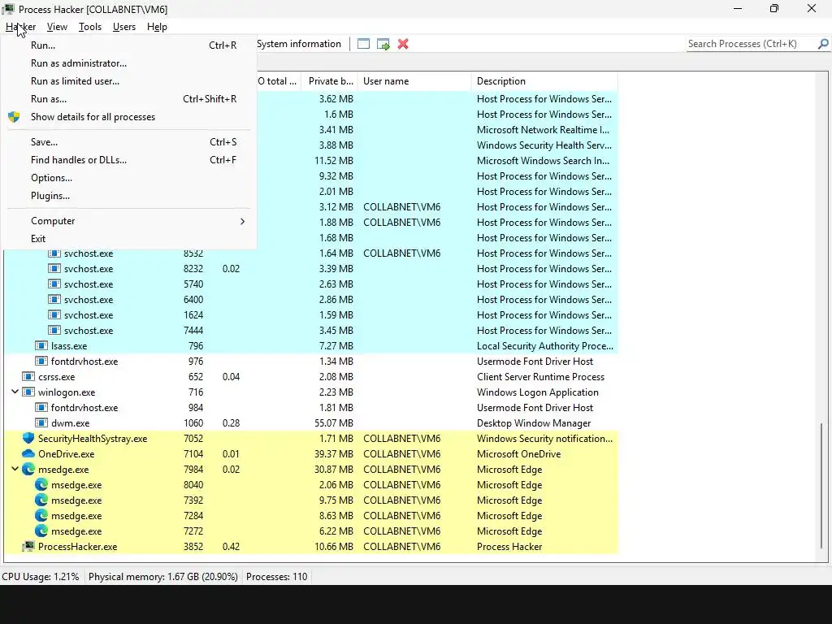Open the Users menu
Viewport: 832px width, 624px height.
tap(124, 27)
